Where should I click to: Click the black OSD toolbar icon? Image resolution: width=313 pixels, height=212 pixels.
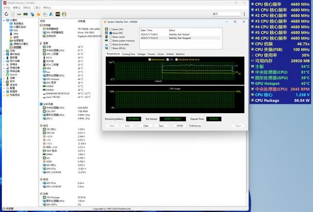click(x=58, y=14)
